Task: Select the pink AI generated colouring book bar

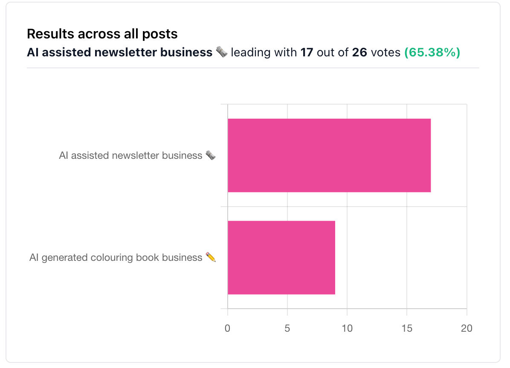Action: [x=281, y=257]
